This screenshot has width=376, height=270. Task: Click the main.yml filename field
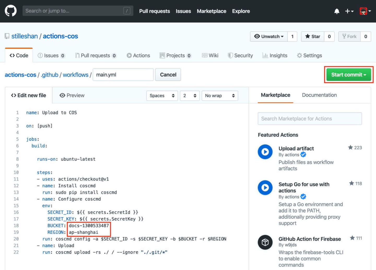click(123, 75)
